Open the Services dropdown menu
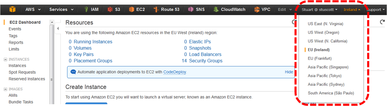This screenshot has width=387, height=106. click(61, 9)
